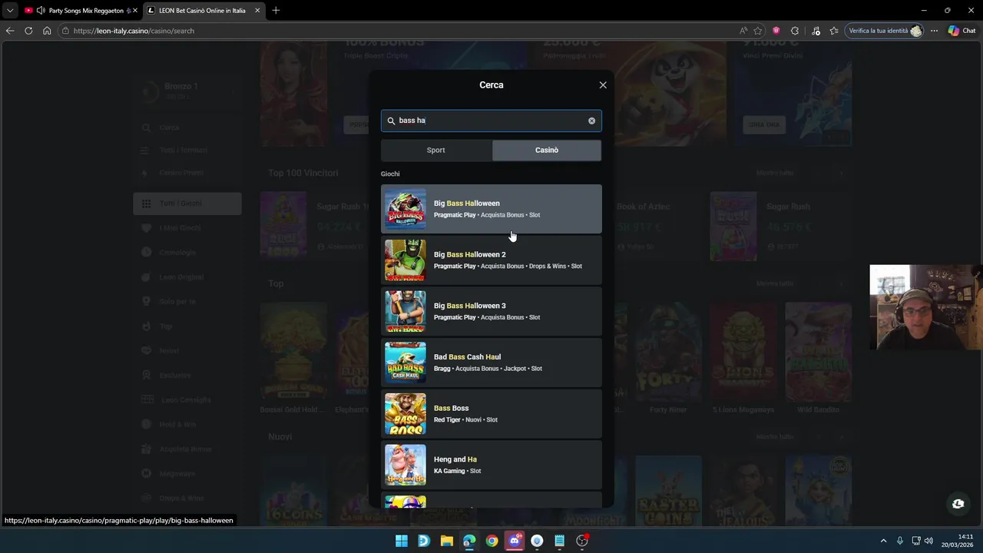Open Windows Start menu
The width and height of the screenshot is (983, 553).
pyautogui.click(x=402, y=541)
